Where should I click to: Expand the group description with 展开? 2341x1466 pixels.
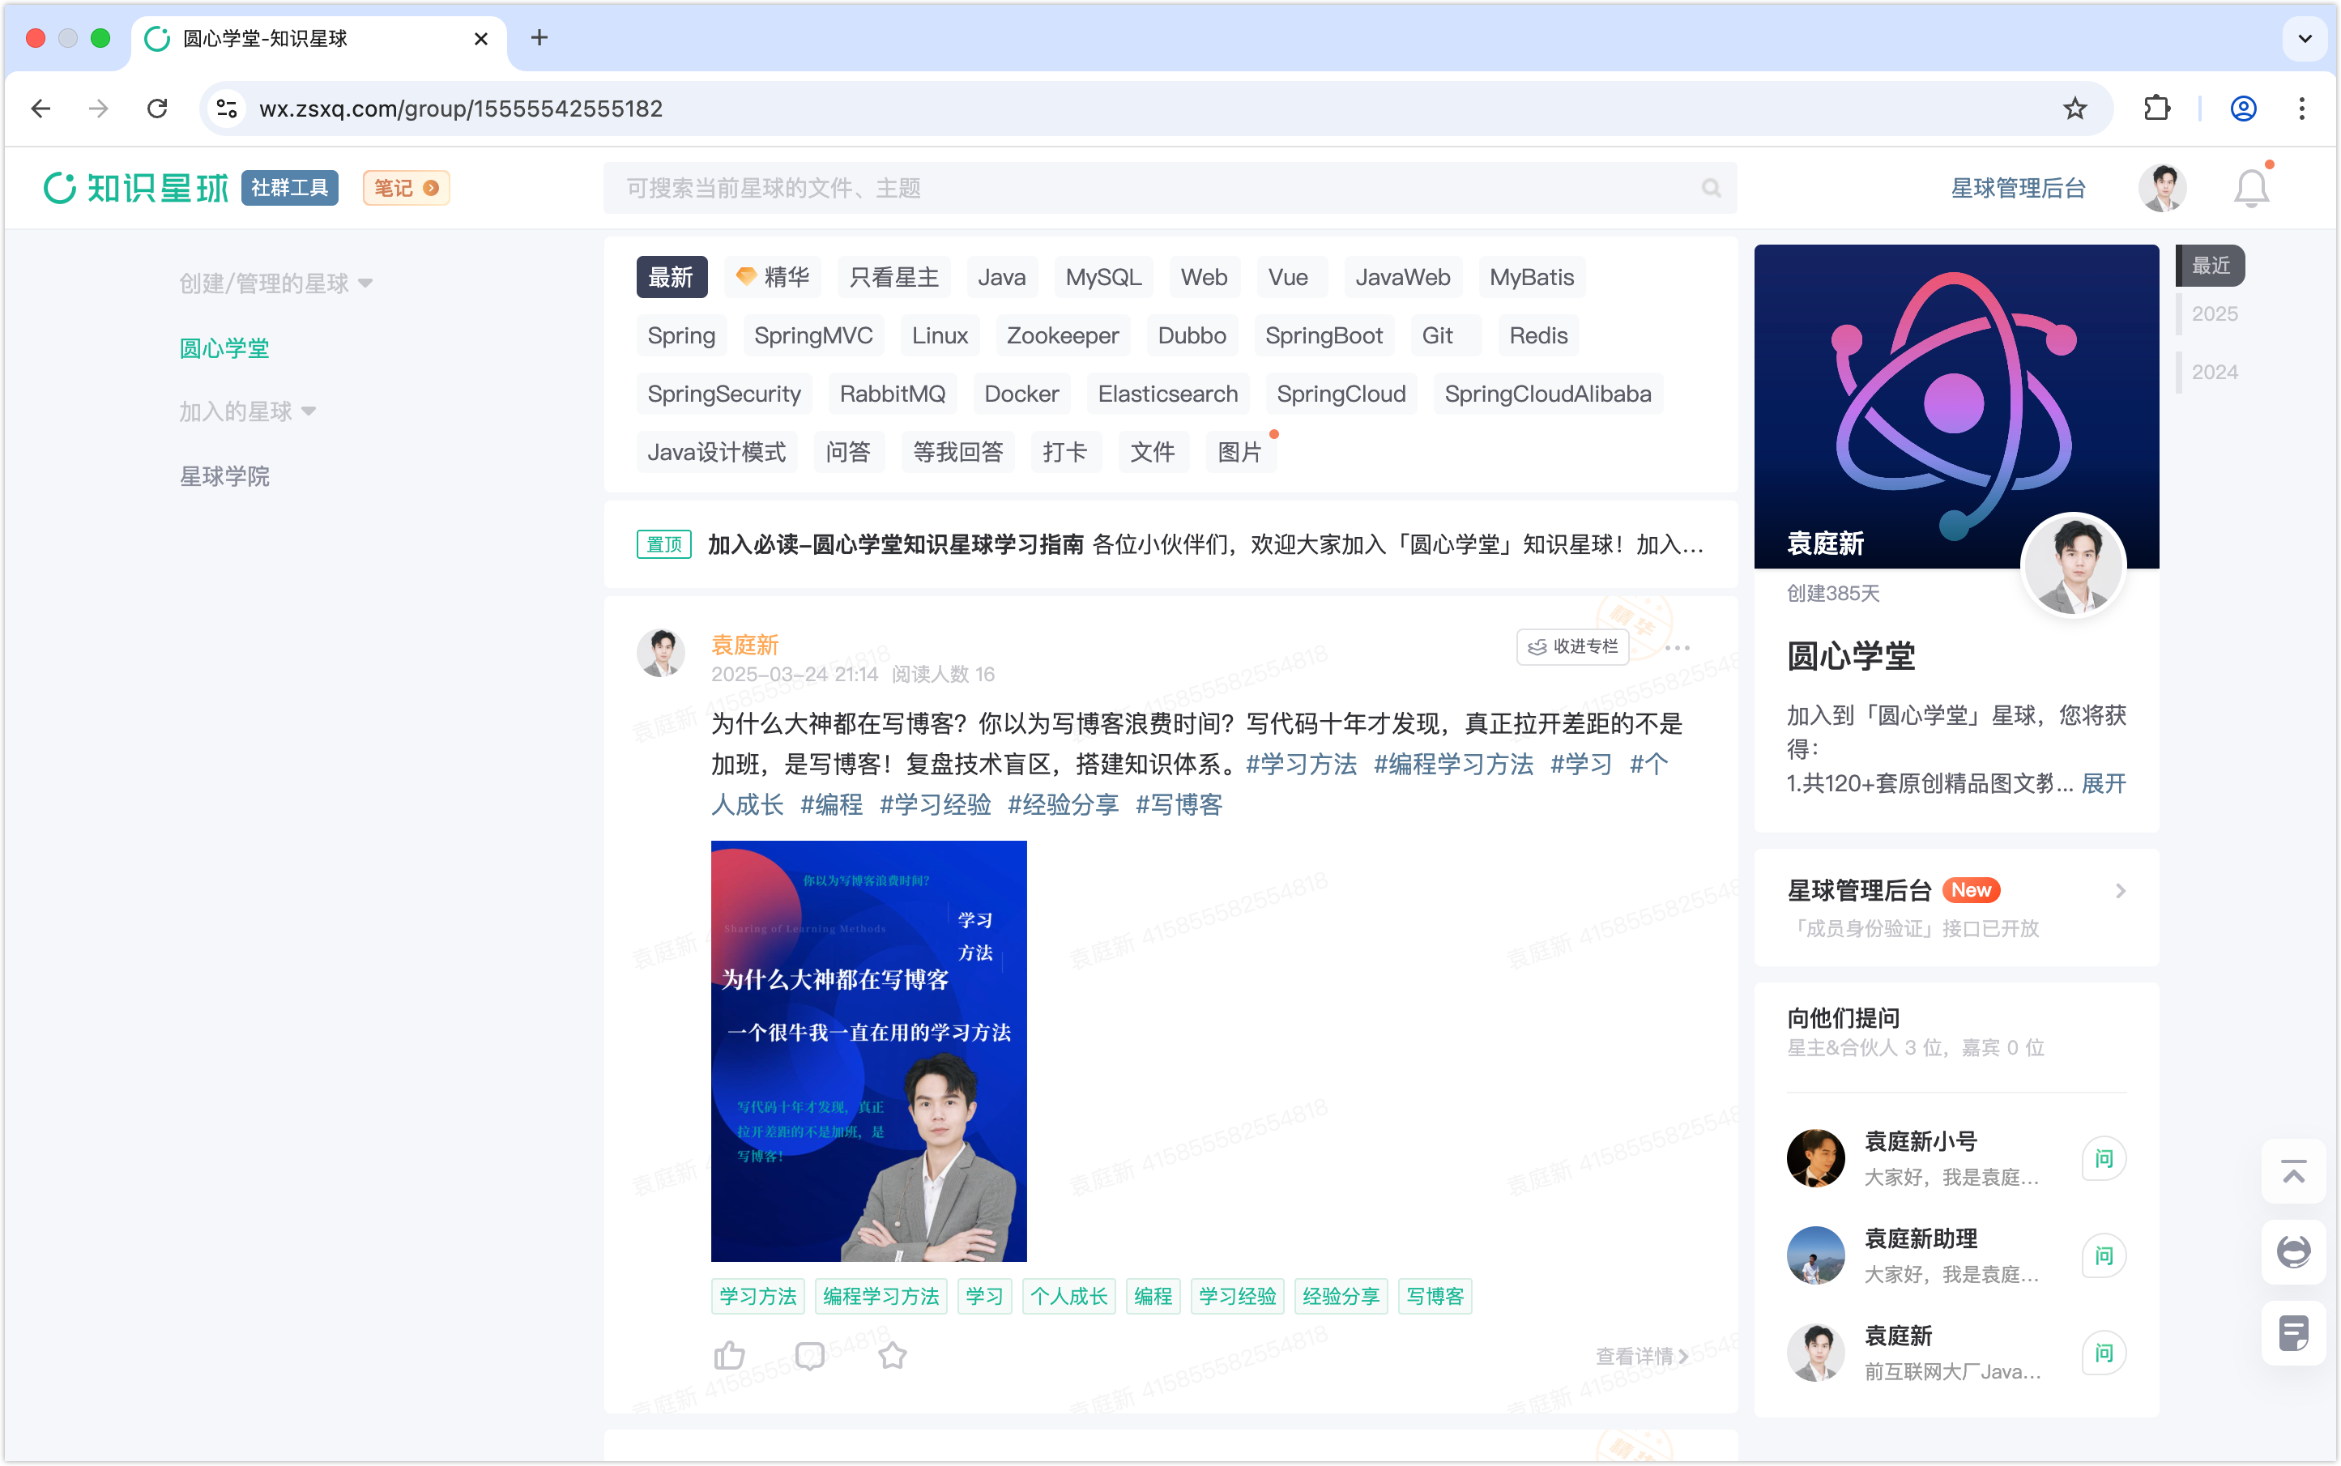point(2104,783)
